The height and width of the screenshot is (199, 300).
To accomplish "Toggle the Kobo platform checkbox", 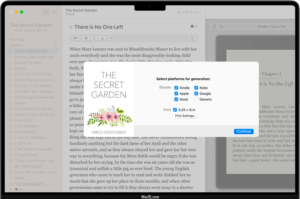I will pos(196,88).
